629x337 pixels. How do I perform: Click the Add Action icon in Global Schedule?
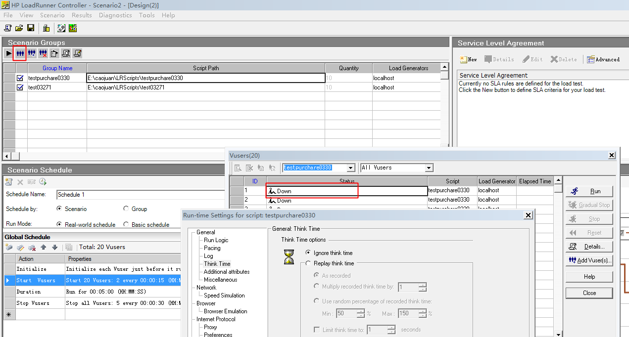click(x=9, y=247)
